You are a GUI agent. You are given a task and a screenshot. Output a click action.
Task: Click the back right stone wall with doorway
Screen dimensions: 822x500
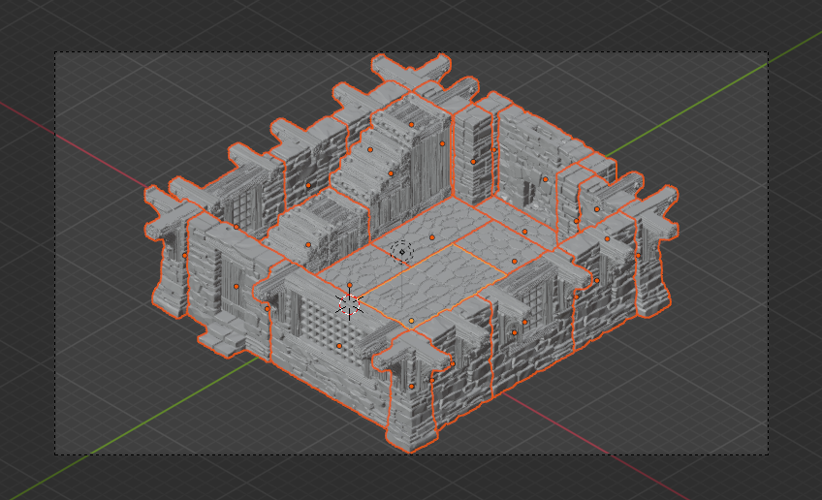533,174
